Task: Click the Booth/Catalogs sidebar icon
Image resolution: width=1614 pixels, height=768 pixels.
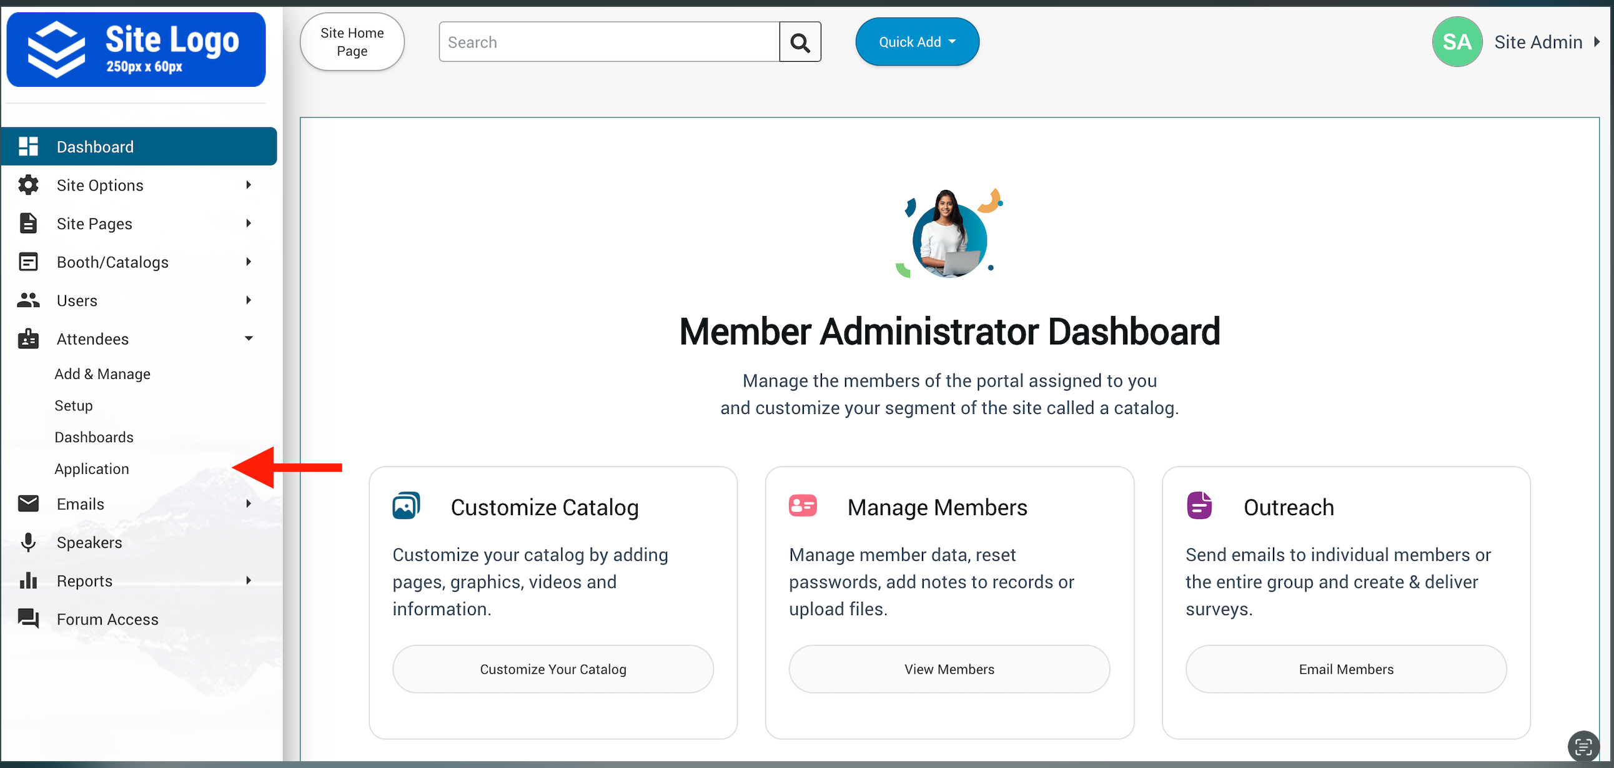Action: (x=28, y=262)
